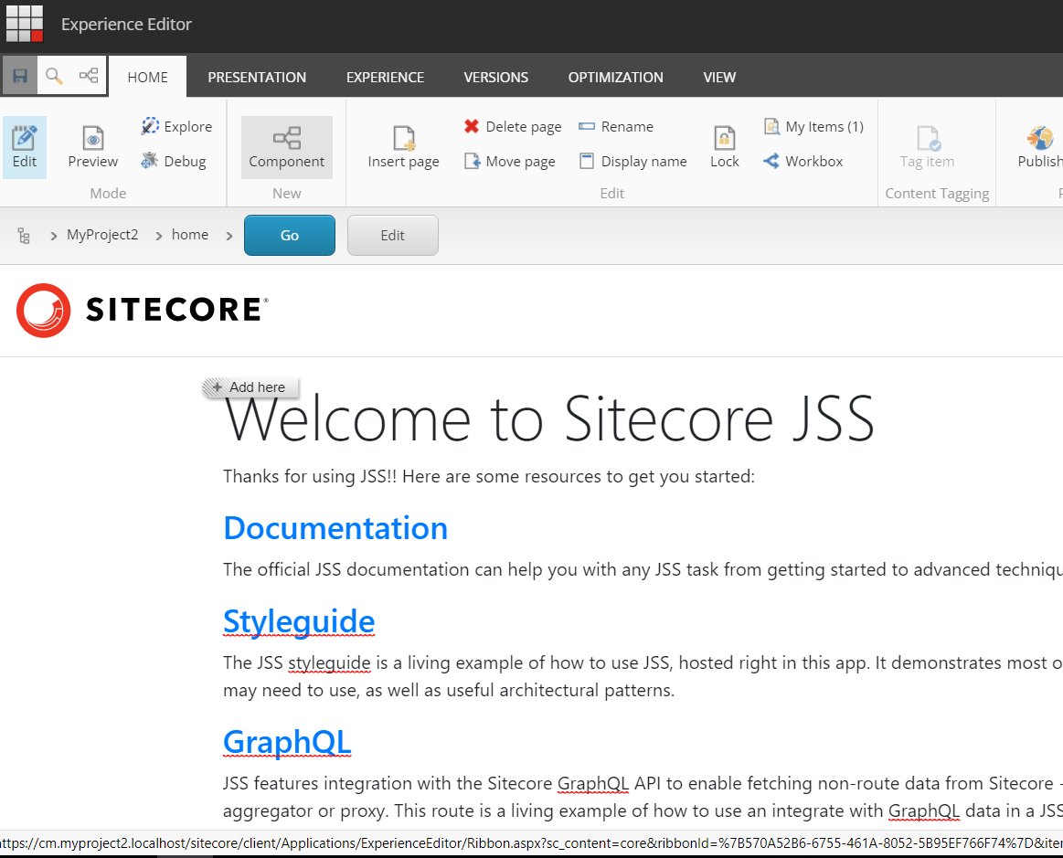The width and height of the screenshot is (1063, 858).
Task: Open the OPTIMIZATION tab
Action: [615, 77]
